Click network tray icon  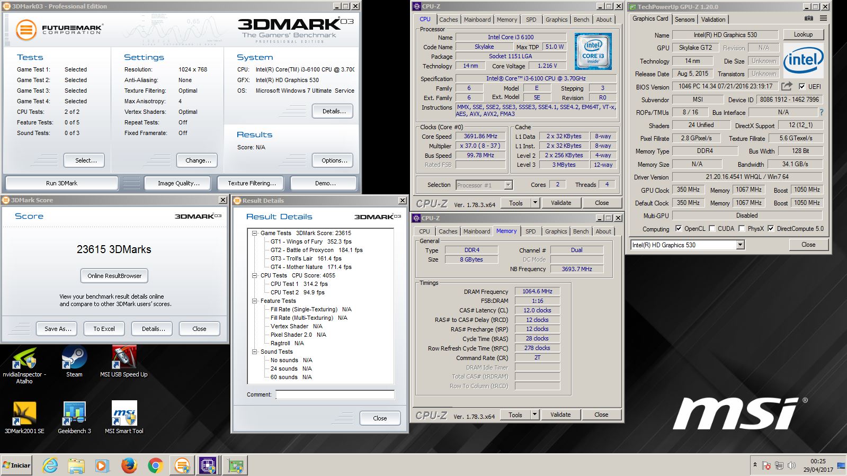[x=779, y=465]
